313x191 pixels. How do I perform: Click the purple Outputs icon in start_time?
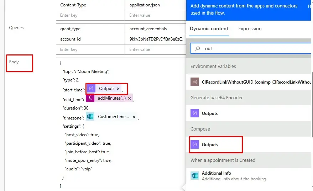click(91, 89)
